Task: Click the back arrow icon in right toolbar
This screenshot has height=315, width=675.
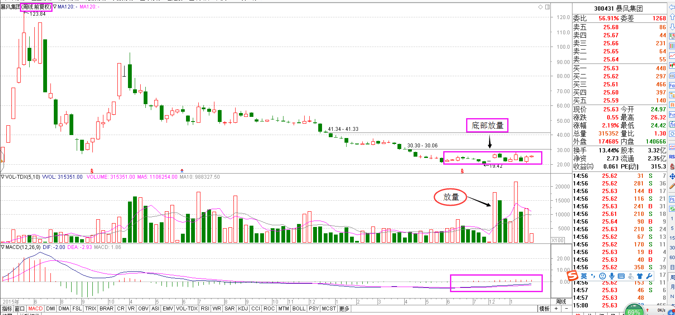Action: click(x=672, y=7)
